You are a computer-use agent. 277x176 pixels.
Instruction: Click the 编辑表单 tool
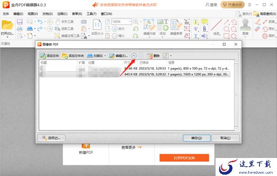[176, 28]
